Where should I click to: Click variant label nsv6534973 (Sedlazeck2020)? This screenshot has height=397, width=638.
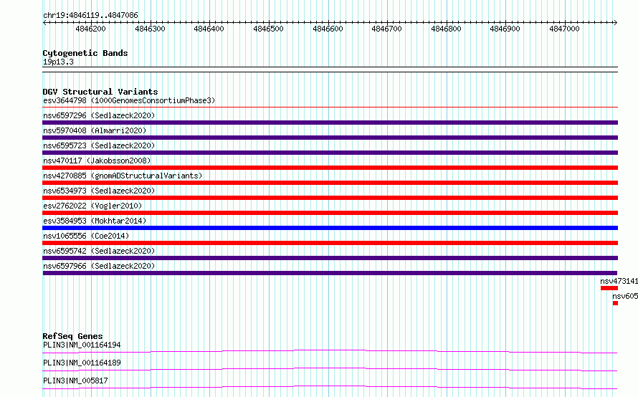click(x=99, y=191)
